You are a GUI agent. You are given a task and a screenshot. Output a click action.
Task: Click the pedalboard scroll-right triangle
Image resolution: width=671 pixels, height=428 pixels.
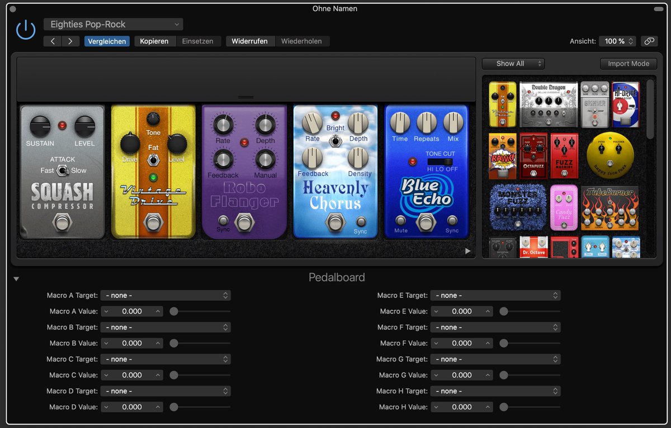(x=468, y=251)
